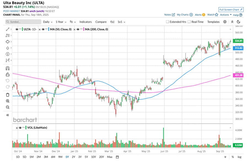Expand bottom panel double chevron
The image size is (249, 162).
click(225, 157)
